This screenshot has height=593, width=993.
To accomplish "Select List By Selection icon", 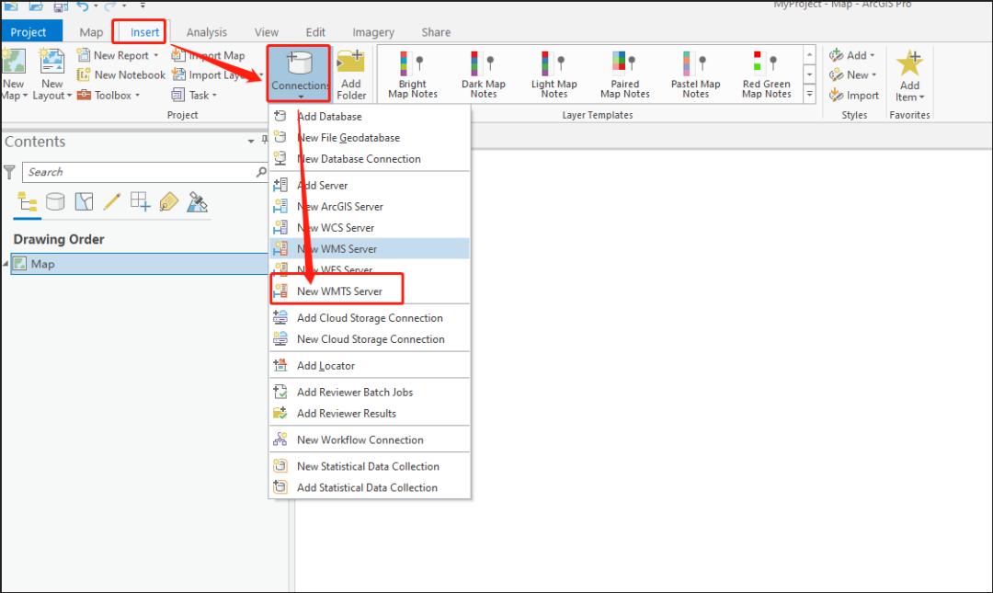I will click(x=84, y=201).
